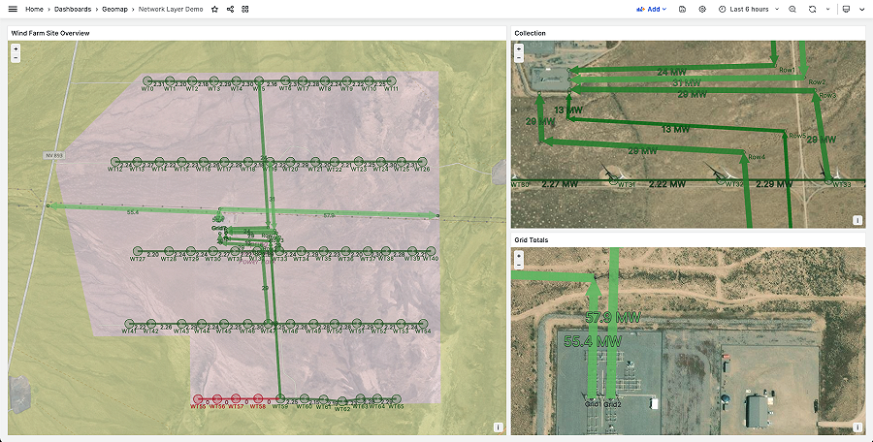This screenshot has width=873, height=442.
Task: Click red turbine marker WT58
Action: (258, 398)
